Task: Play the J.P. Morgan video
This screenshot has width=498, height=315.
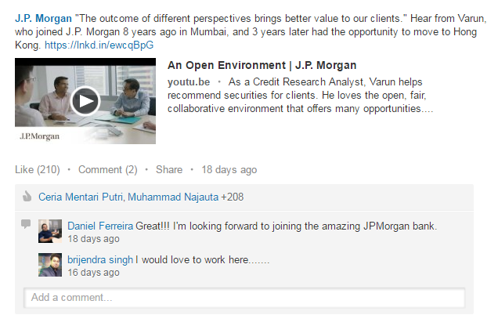Action: click(85, 100)
